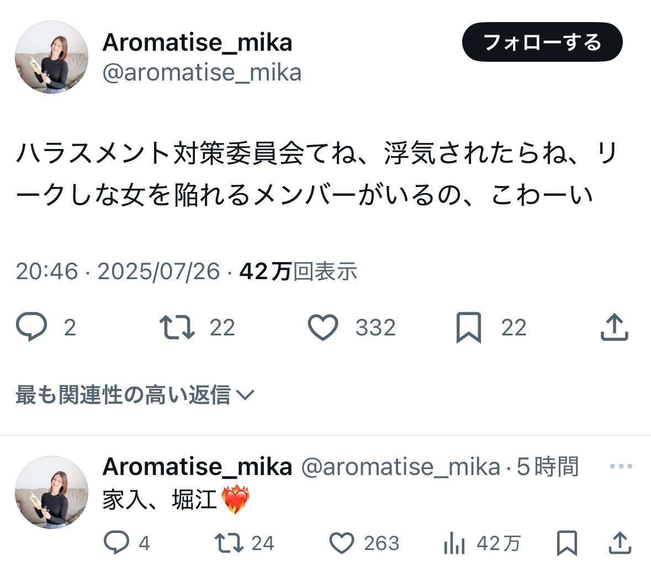Open the @aromatise_mika handle under header name
This screenshot has width=651, height=571.
202,73
